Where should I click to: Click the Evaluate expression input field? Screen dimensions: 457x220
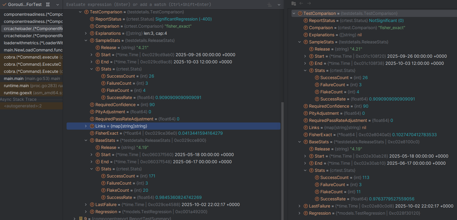(x=163, y=5)
